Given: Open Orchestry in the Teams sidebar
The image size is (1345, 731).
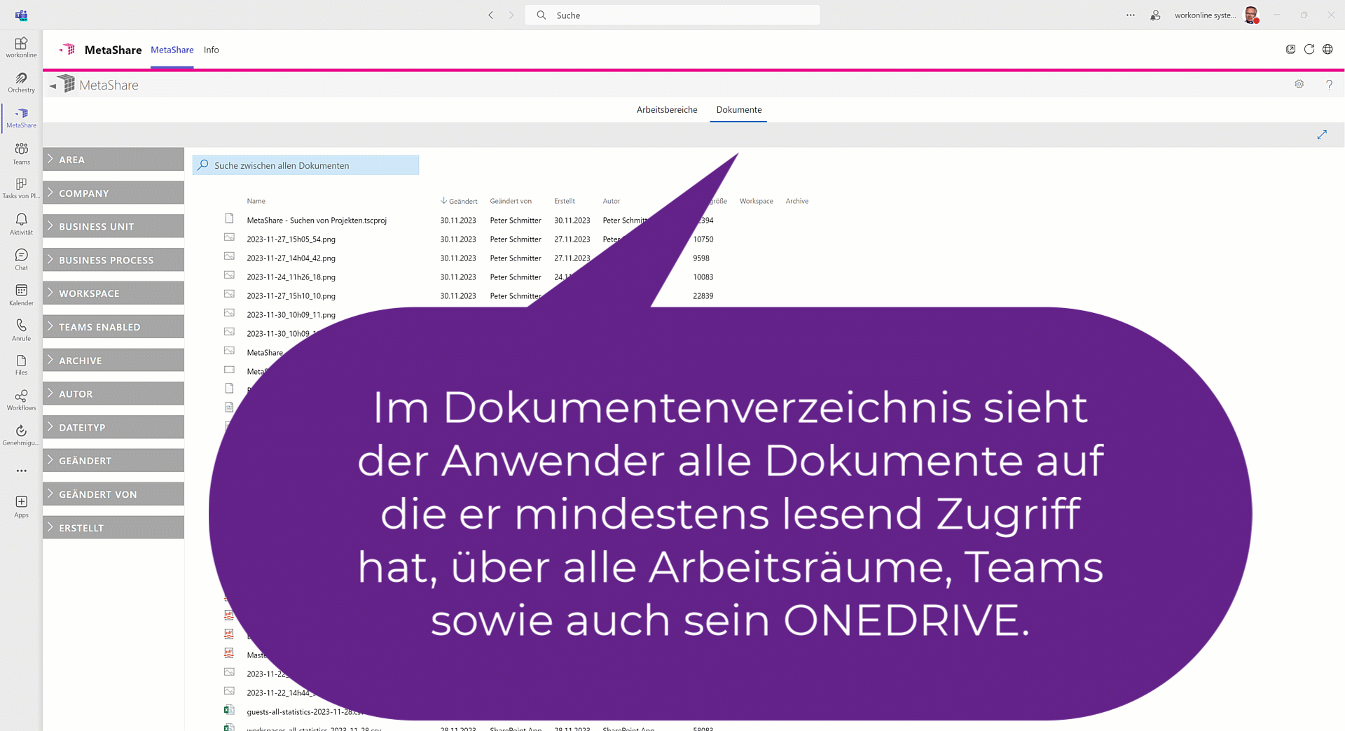Looking at the screenshot, I should click(21, 82).
